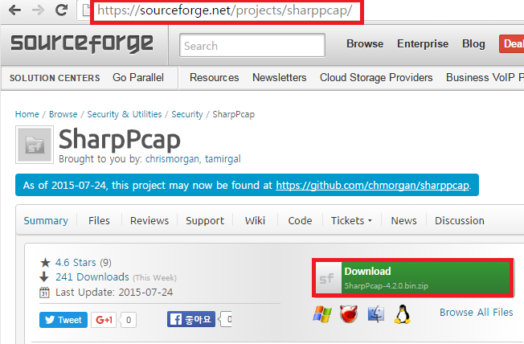Open the 4.6 Stars ratings link

tap(76, 263)
